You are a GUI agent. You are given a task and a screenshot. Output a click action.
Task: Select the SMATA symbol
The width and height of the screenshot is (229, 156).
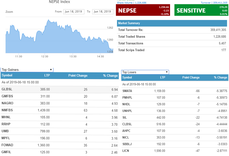(127, 91)
